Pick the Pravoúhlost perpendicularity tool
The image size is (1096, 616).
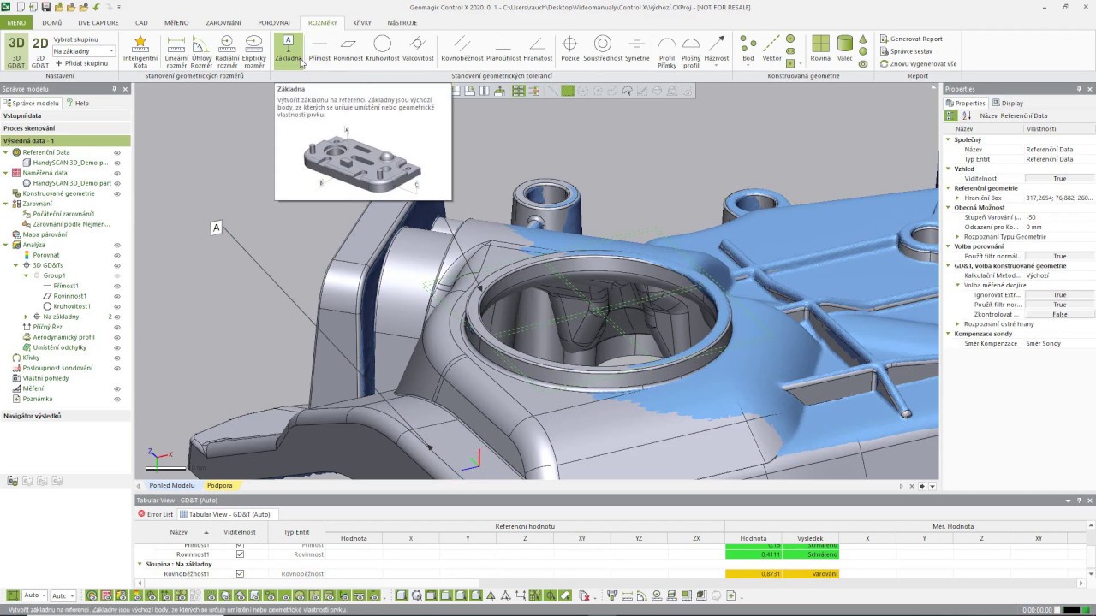[x=503, y=49]
